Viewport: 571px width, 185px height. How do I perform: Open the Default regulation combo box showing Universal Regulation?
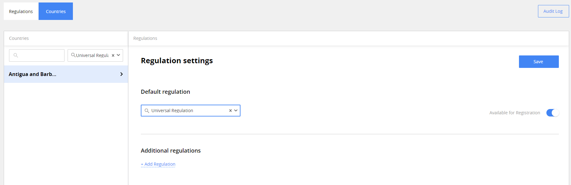pyautogui.click(x=187, y=111)
